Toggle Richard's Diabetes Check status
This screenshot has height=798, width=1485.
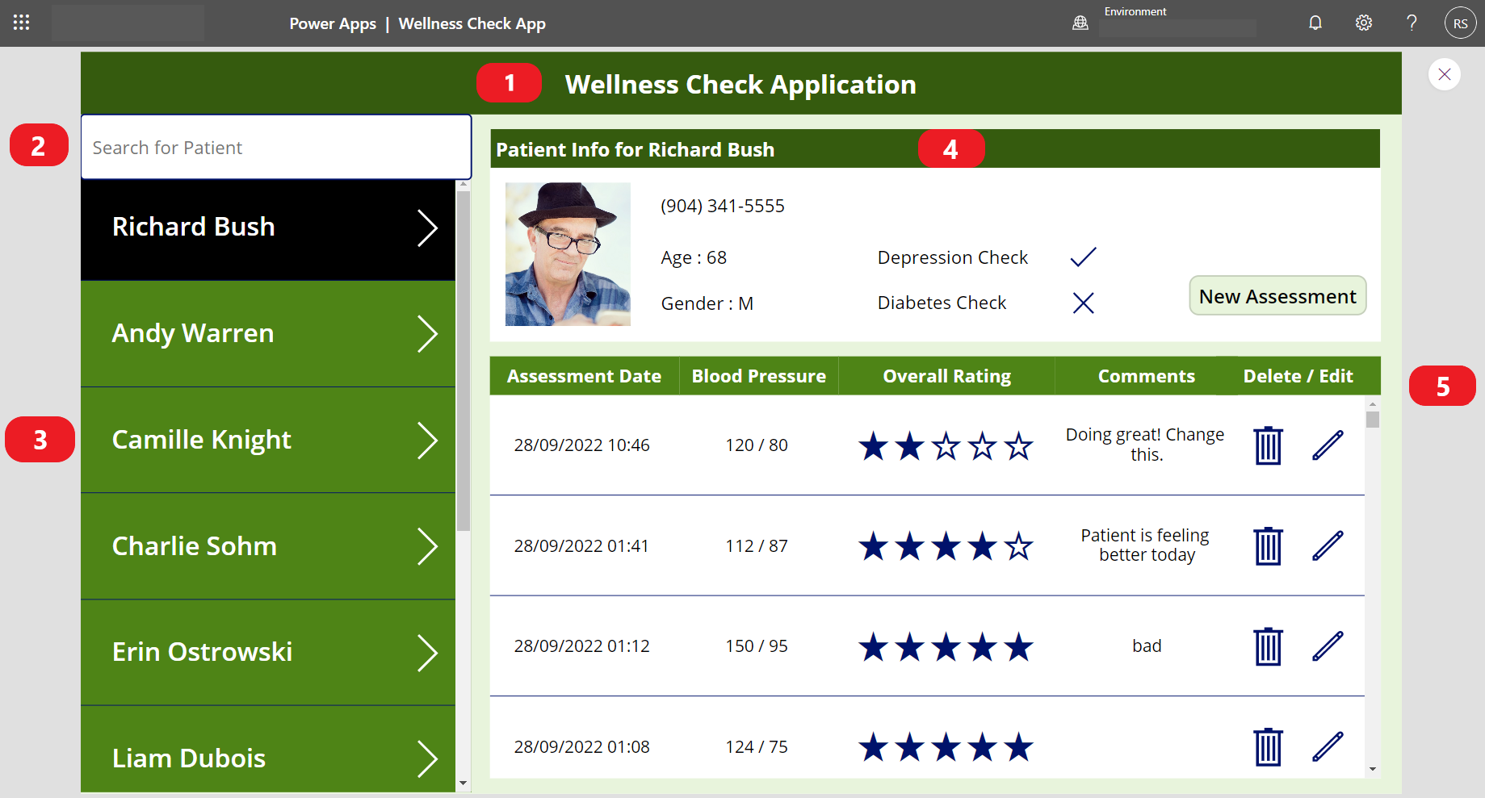(x=1082, y=303)
